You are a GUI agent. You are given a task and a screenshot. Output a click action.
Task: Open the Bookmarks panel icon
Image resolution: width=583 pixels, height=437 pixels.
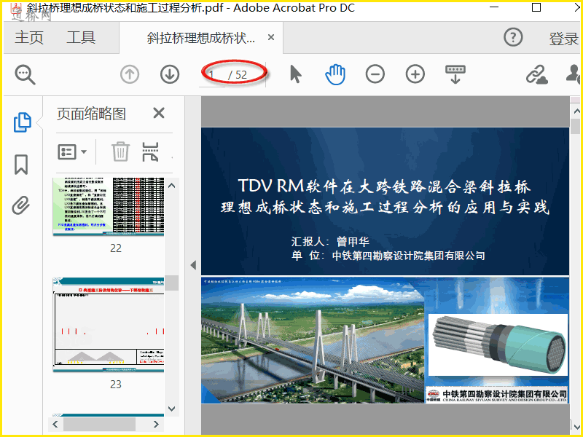(x=21, y=165)
